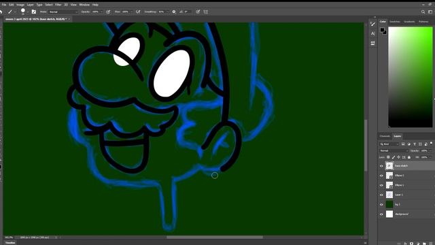Click the add layer mask icon
The image size is (435, 245).
[411, 244]
